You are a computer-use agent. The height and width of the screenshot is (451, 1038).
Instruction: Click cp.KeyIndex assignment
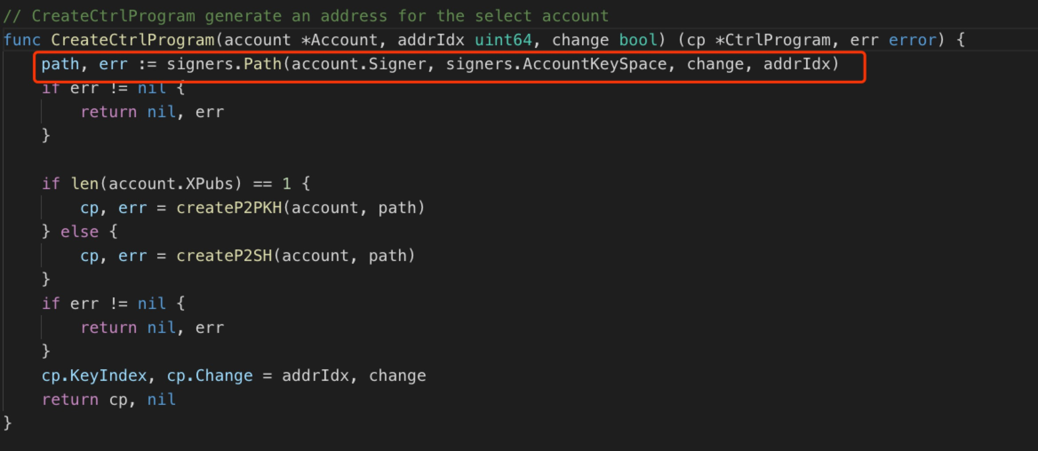click(94, 376)
